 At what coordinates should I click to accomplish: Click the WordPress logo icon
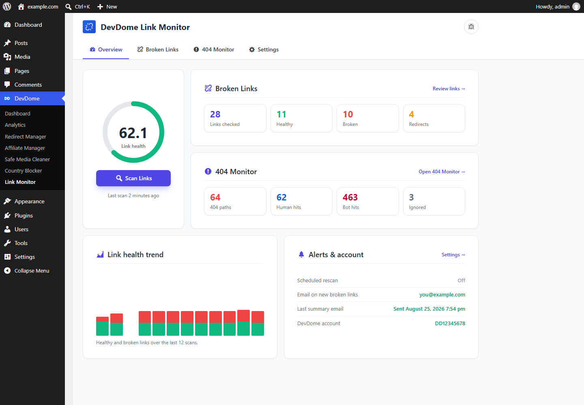[7, 6]
